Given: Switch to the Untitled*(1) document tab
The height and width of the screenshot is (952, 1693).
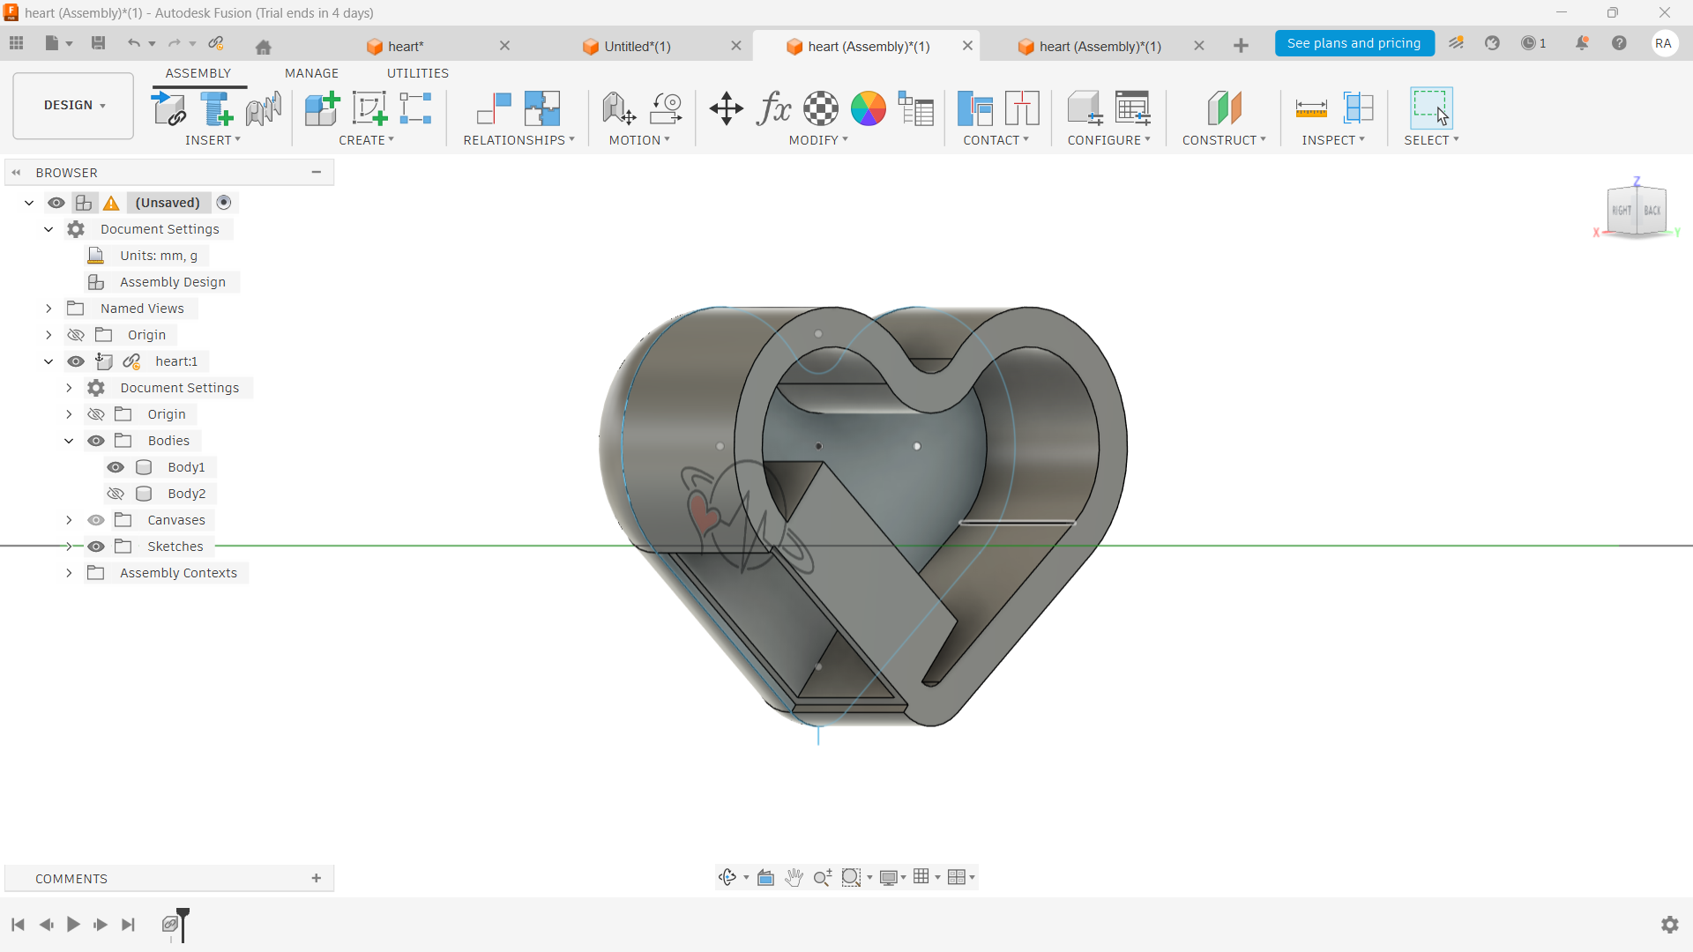Looking at the screenshot, I should pos(637,46).
